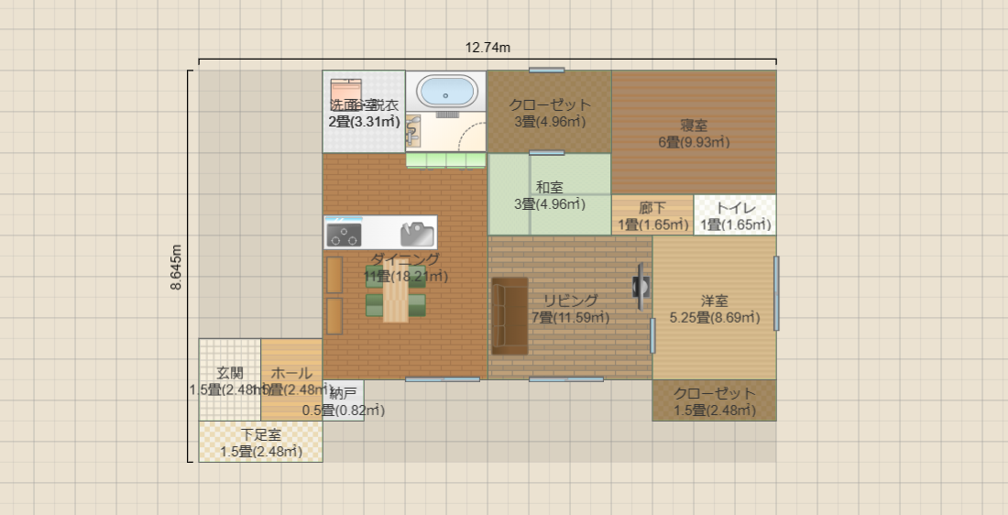Select the bathtub in the bathroom
The image size is (1008, 515).
tap(446, 93)
